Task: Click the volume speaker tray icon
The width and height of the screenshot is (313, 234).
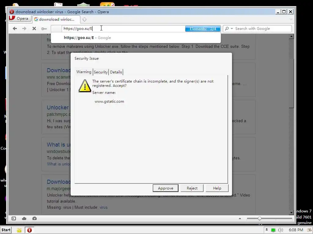Action: (281, 230)
